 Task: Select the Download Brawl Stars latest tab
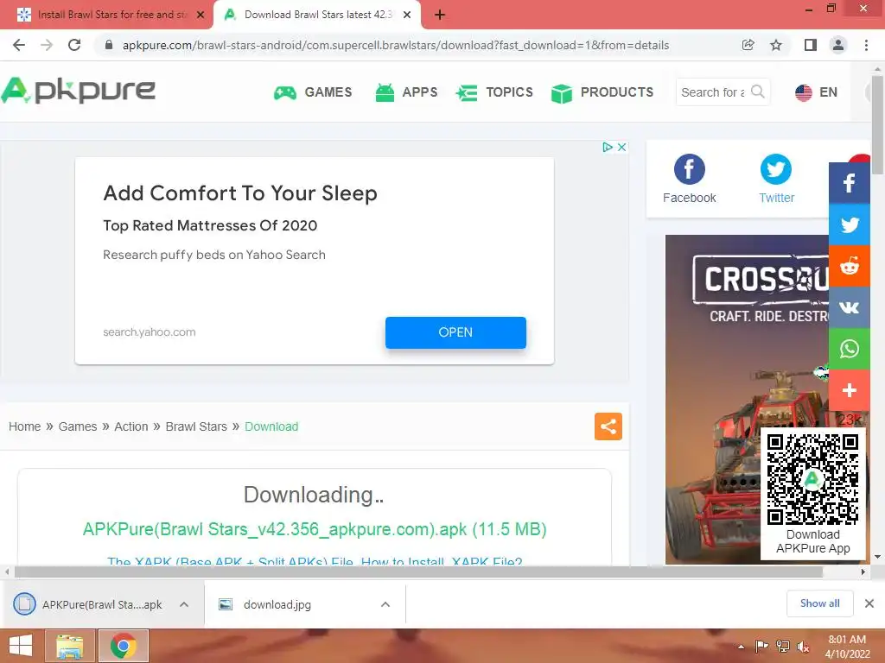click(x=317, y=16)
